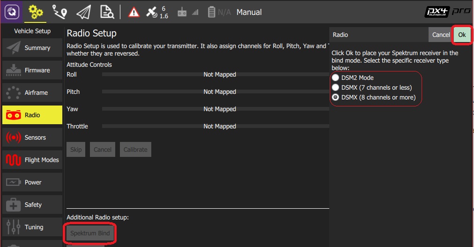Image resolution: width=474 pixels, height=247 pixels.
Task: Show GPS satellite status indicator
Action: (156, 13)
